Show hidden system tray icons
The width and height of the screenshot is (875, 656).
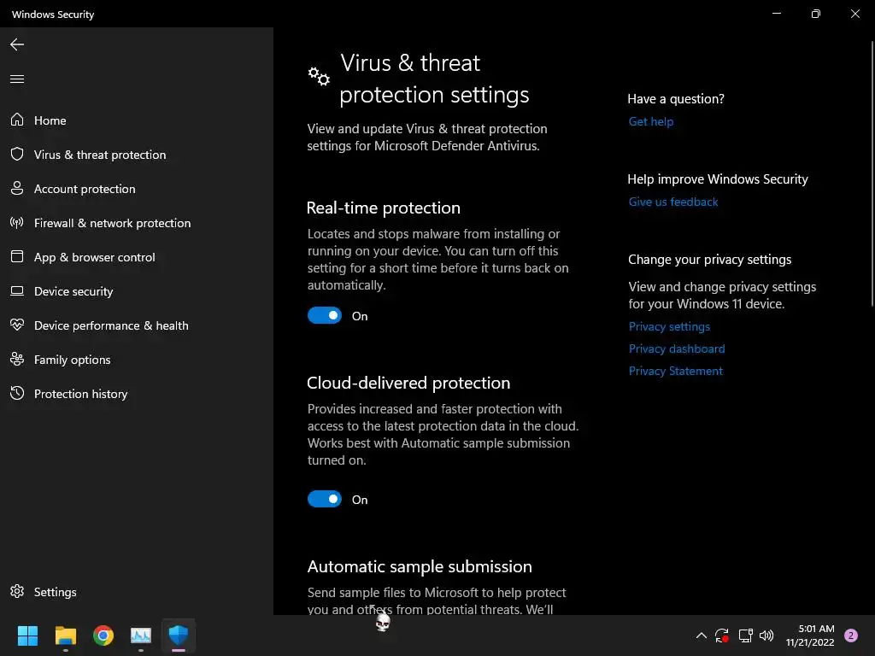tap(702, 635)
